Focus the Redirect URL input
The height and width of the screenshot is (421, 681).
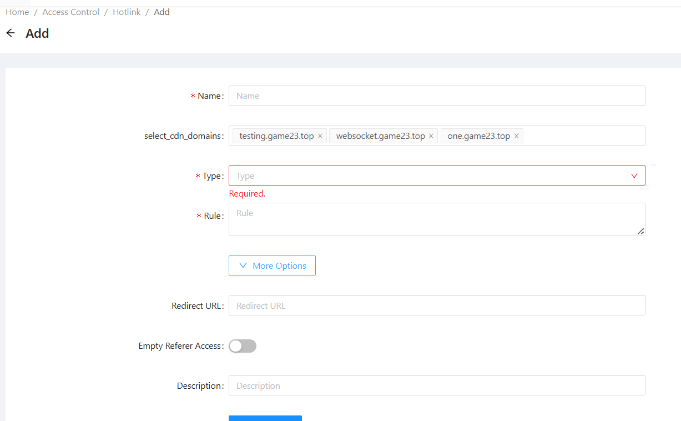tap(437, 305)
